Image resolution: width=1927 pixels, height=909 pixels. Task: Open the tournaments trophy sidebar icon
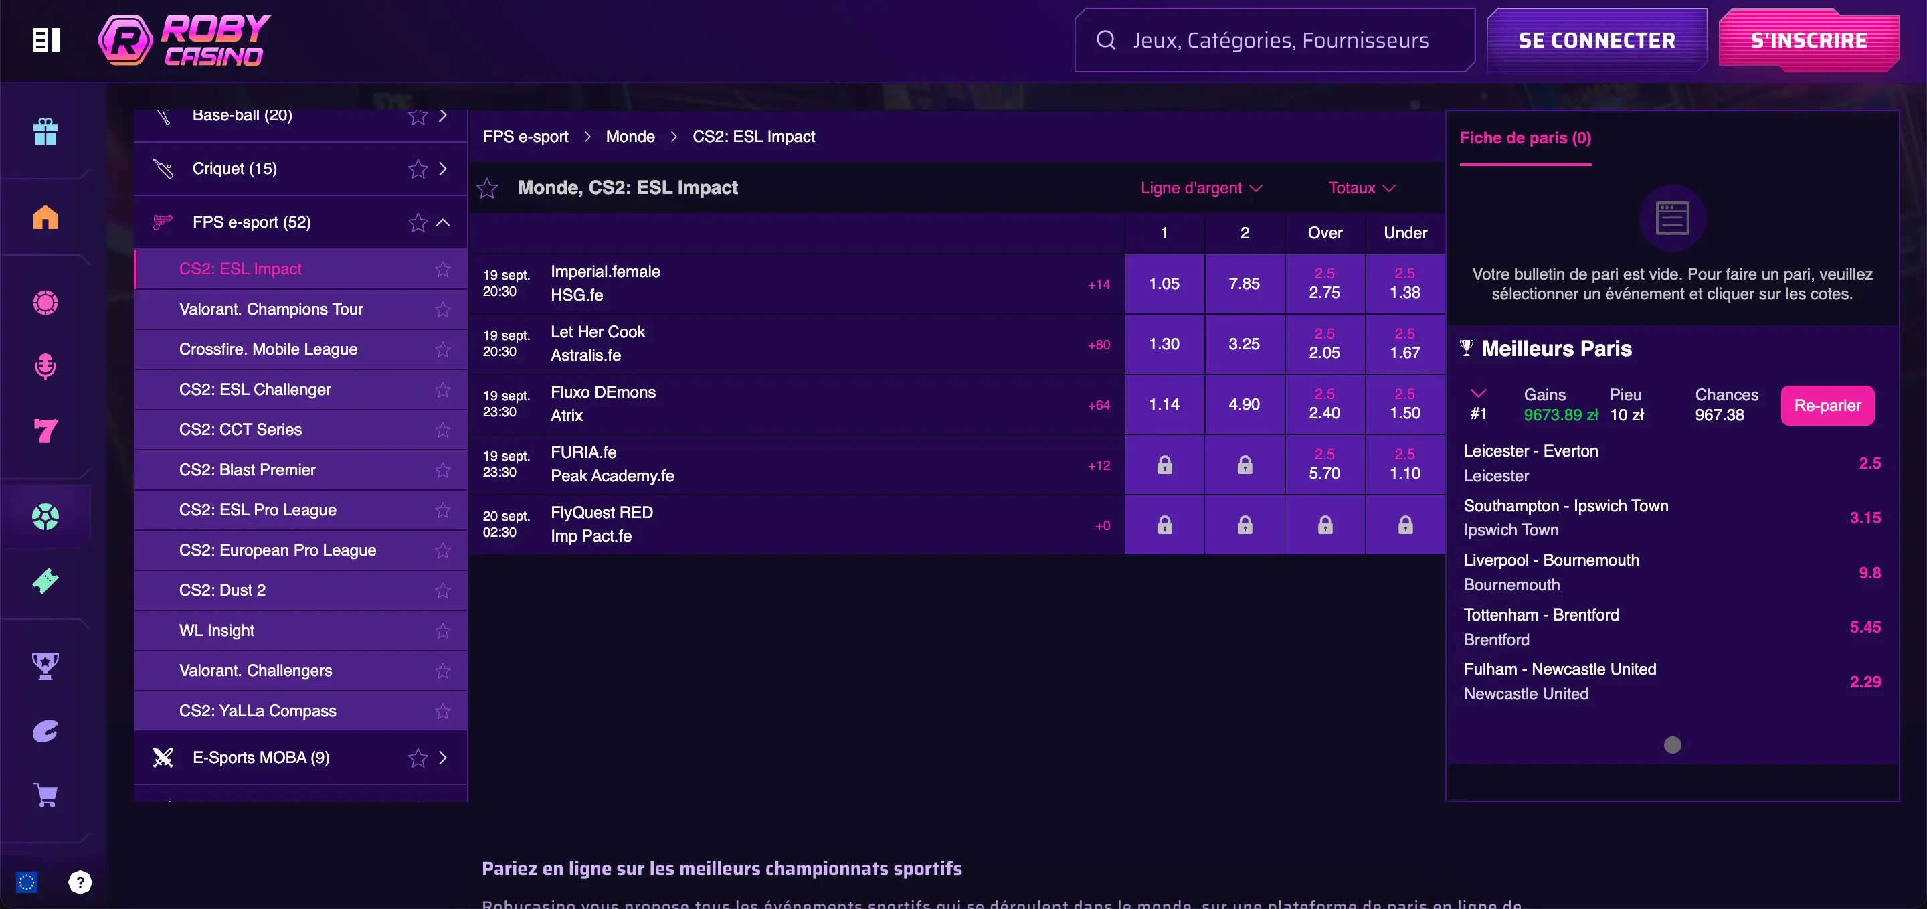(45, 666)
